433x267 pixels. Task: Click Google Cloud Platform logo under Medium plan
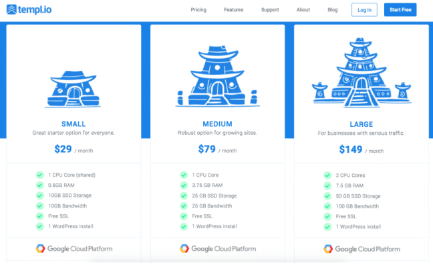click(x=218, y=248)
